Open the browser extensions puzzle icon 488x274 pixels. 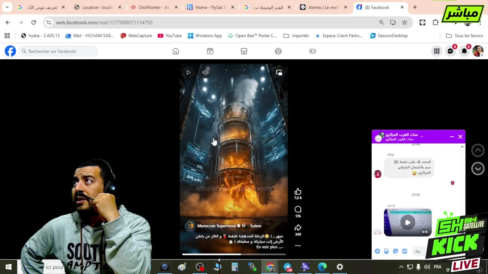point(435,22)
